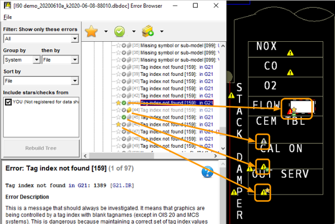Click the gold star toolbar icon
This screenshot has width=335, height=224.
pos(92,32)
